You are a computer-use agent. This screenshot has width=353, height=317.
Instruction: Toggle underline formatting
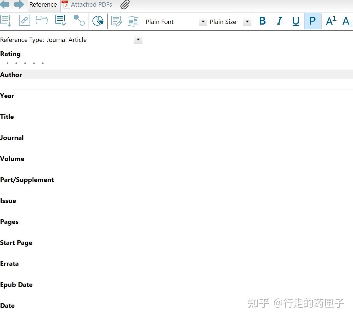pyautogui.click(x=296, y=21)
